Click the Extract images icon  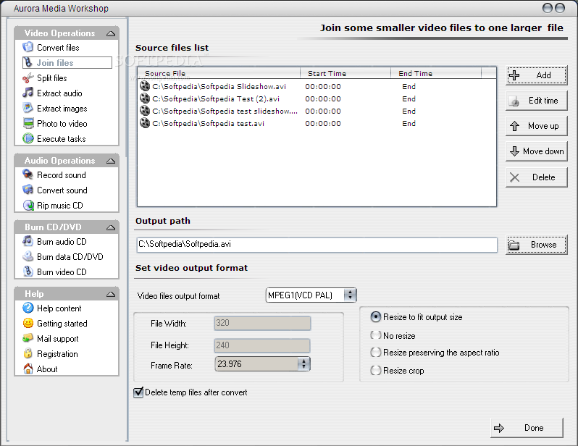28,108
